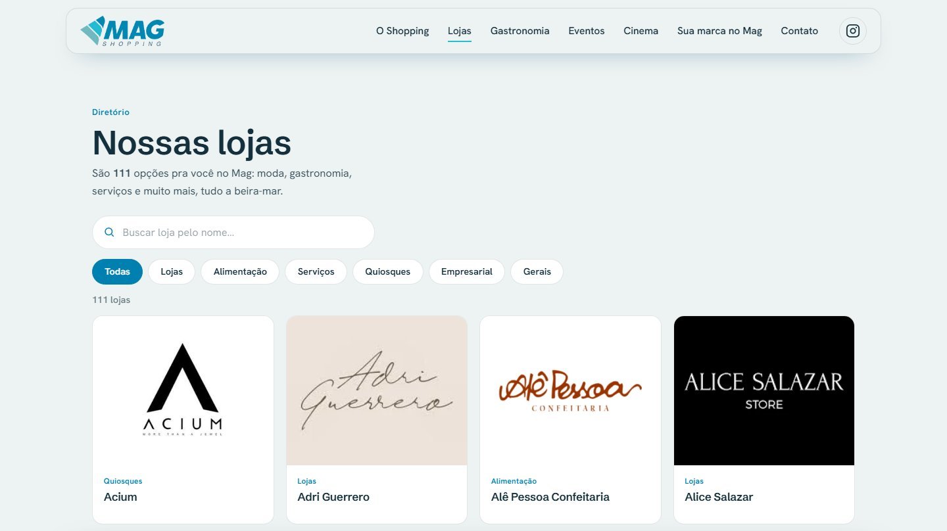Viewport: 947px width, 531px height.
Task: Click the Adri Guerrero store name
Action: point(333,497)
